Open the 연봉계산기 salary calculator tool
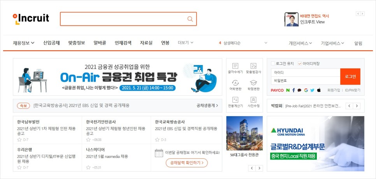Image resolution: width=376 pixels, height=179 pixels. pyautogui.click(x=235, y=102)
